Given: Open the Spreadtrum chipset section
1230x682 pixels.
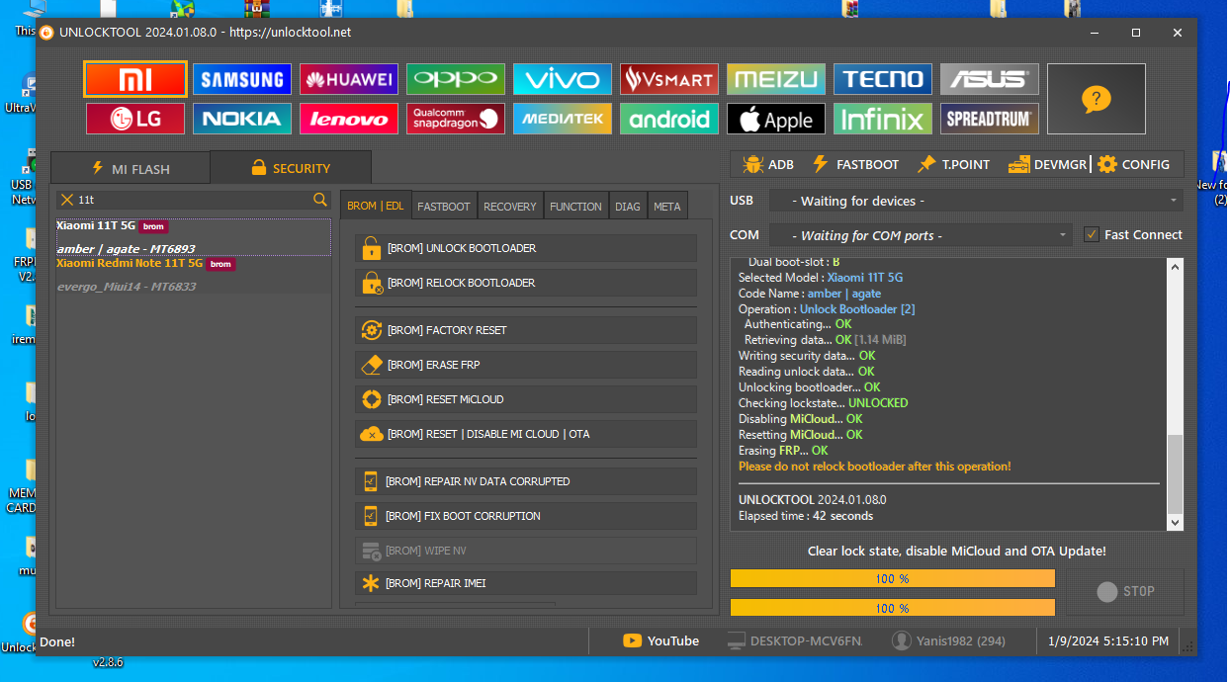Looking at the screenshot, I should [x=990, y=119].
